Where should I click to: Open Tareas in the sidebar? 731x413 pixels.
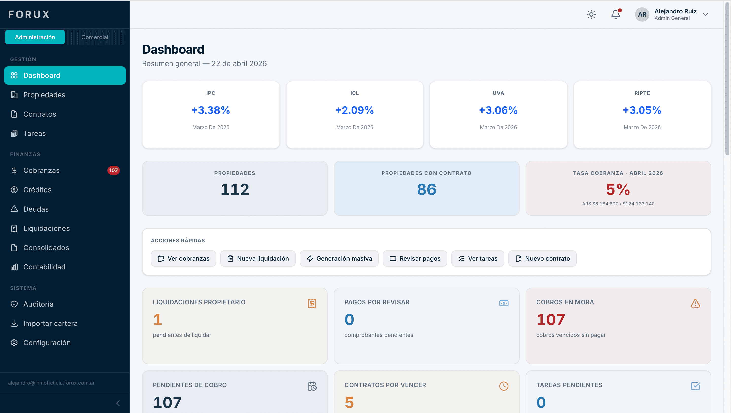65,134
